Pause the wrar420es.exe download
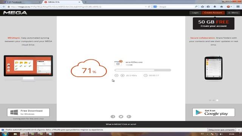 116,76
